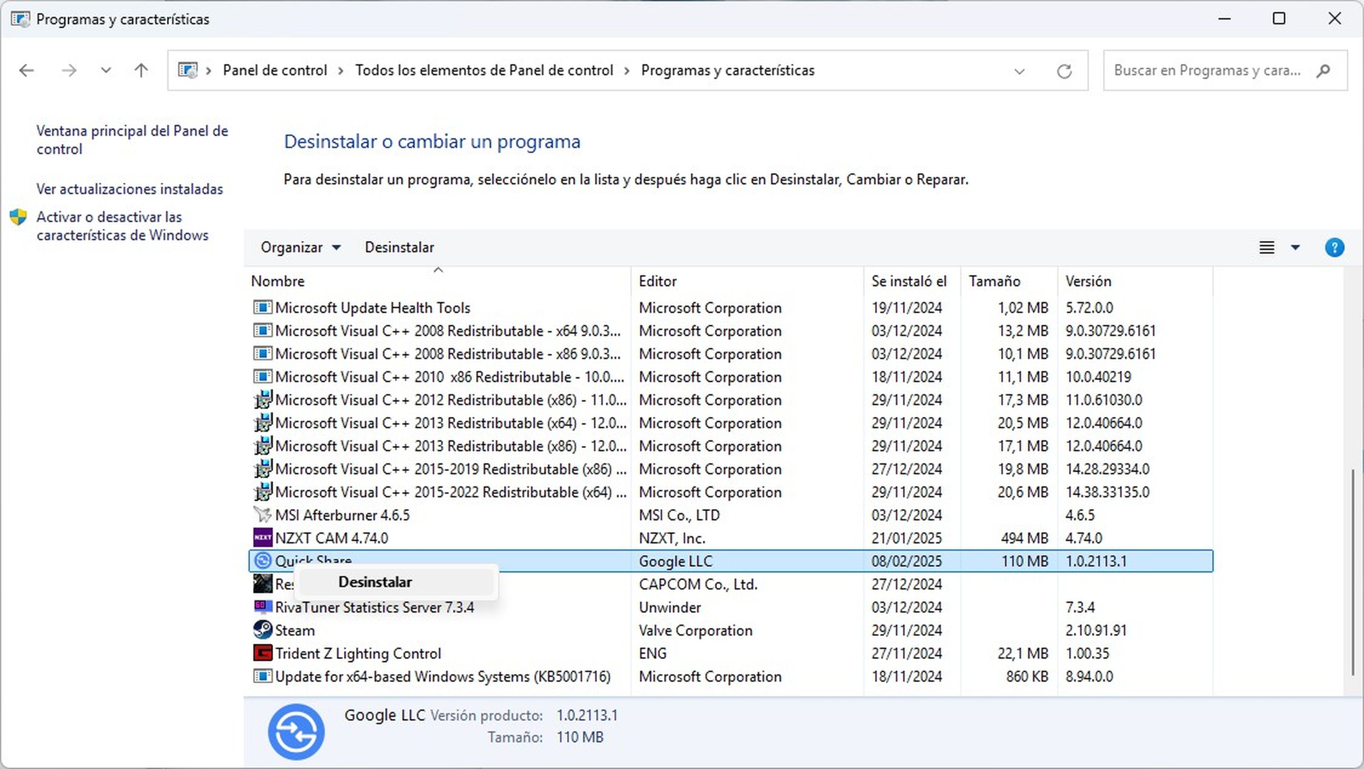Open Ventana principal del Panel de control

coord(132,140)
